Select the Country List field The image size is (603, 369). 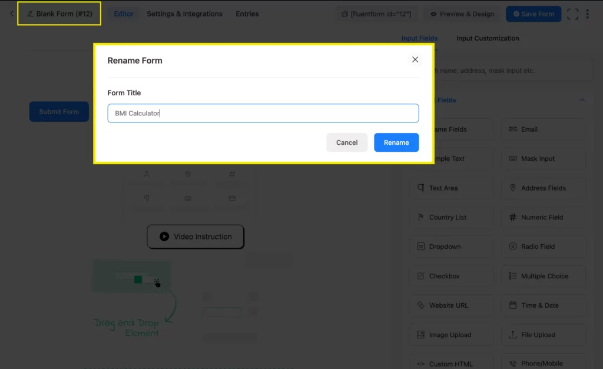pyautogui.click(x=451, y=217)
